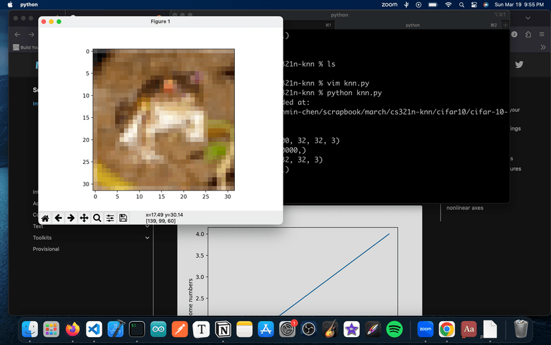551x345 pixels.
Task: Open the Provisional sidebar link
Action: pos(46,249)
